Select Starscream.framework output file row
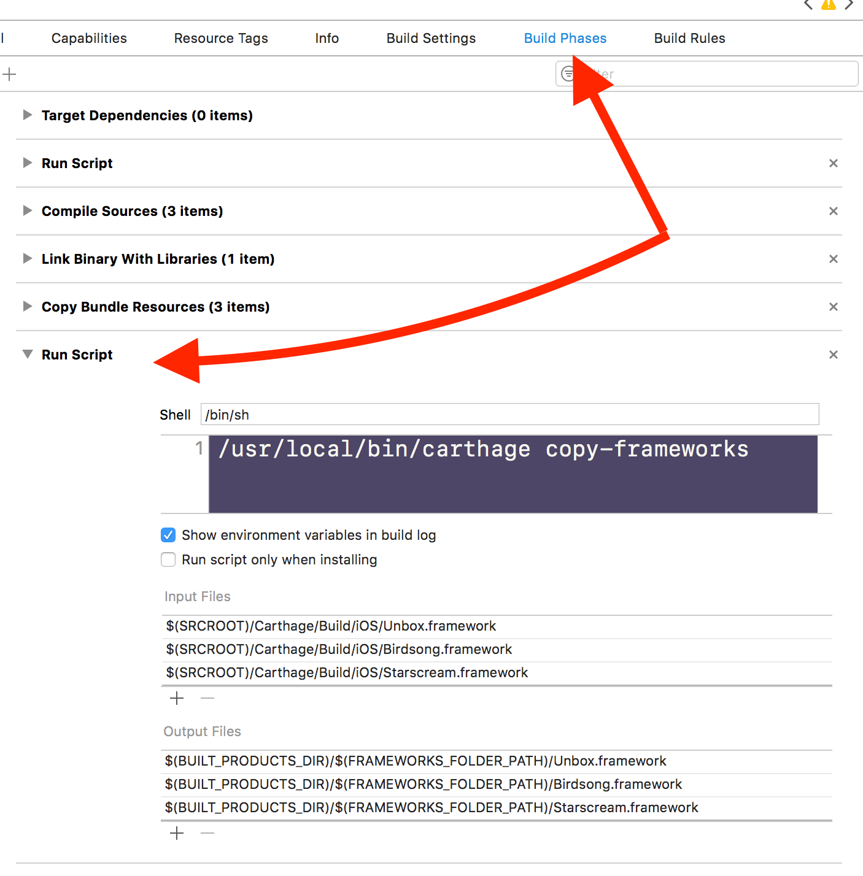863x876 pixels. click(x=497, y=808)
